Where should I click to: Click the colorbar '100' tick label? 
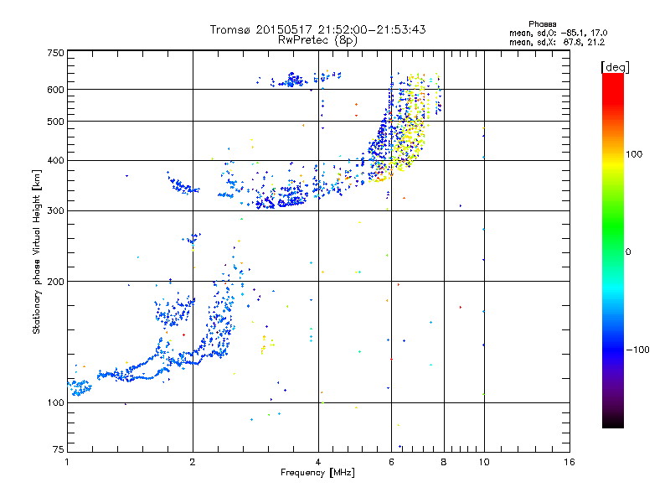634,154
